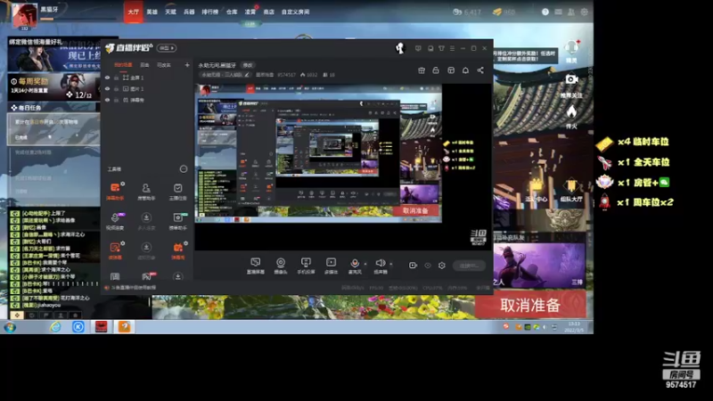713x401 pixels.
Task: Open the 英雄 heroes tab in game
Action: pos(152,12)
